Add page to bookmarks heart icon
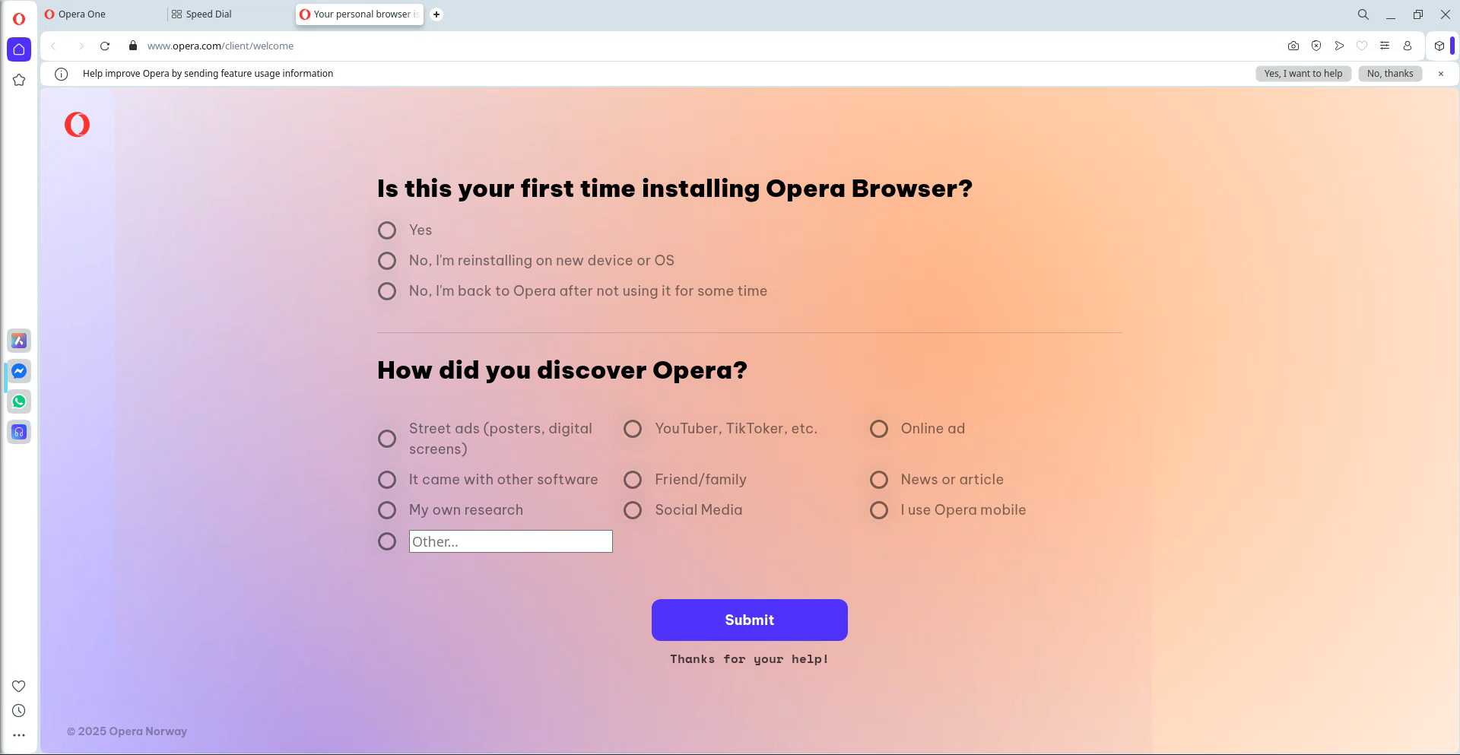 coord(1362,46)
